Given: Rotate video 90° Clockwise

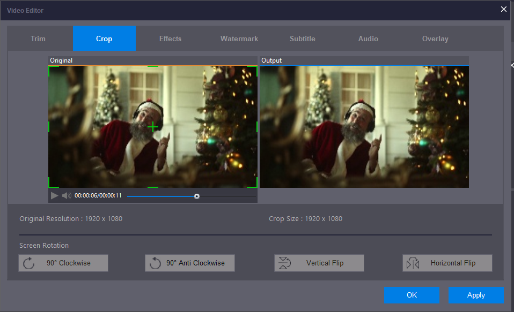Looking at the screenshot, I should 63,263.
